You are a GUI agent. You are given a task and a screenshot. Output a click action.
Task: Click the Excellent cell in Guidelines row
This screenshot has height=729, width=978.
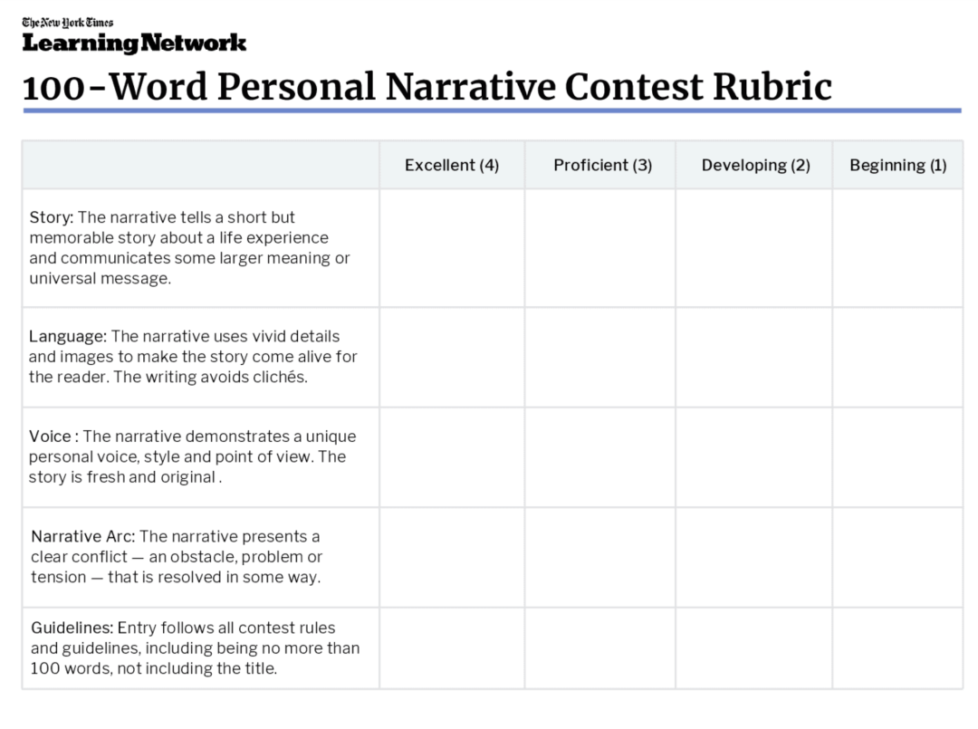[452, 648]
